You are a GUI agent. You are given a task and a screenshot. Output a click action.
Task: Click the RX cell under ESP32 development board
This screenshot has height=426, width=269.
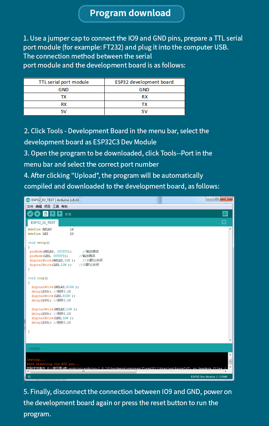tap(145, 97)
